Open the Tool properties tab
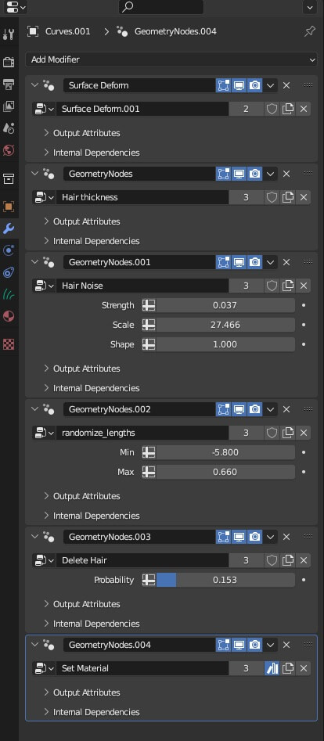The image size is (324, 741). (x=9, y=34)
